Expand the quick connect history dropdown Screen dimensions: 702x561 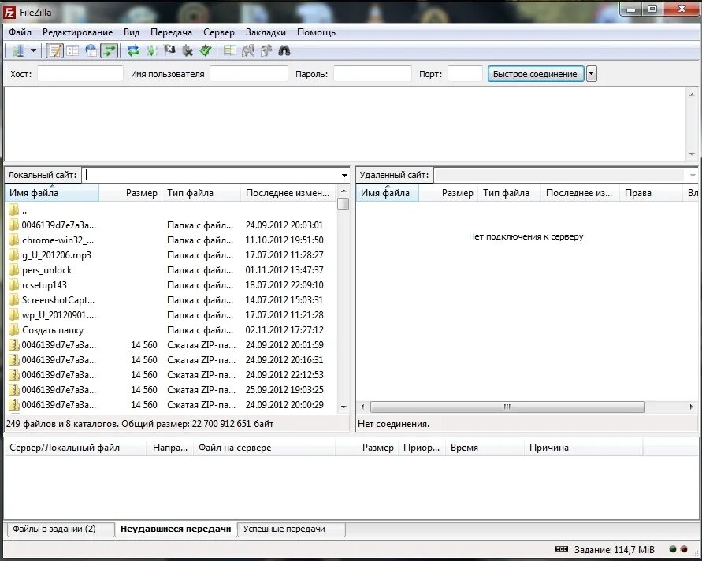click(x=592, y=74)
